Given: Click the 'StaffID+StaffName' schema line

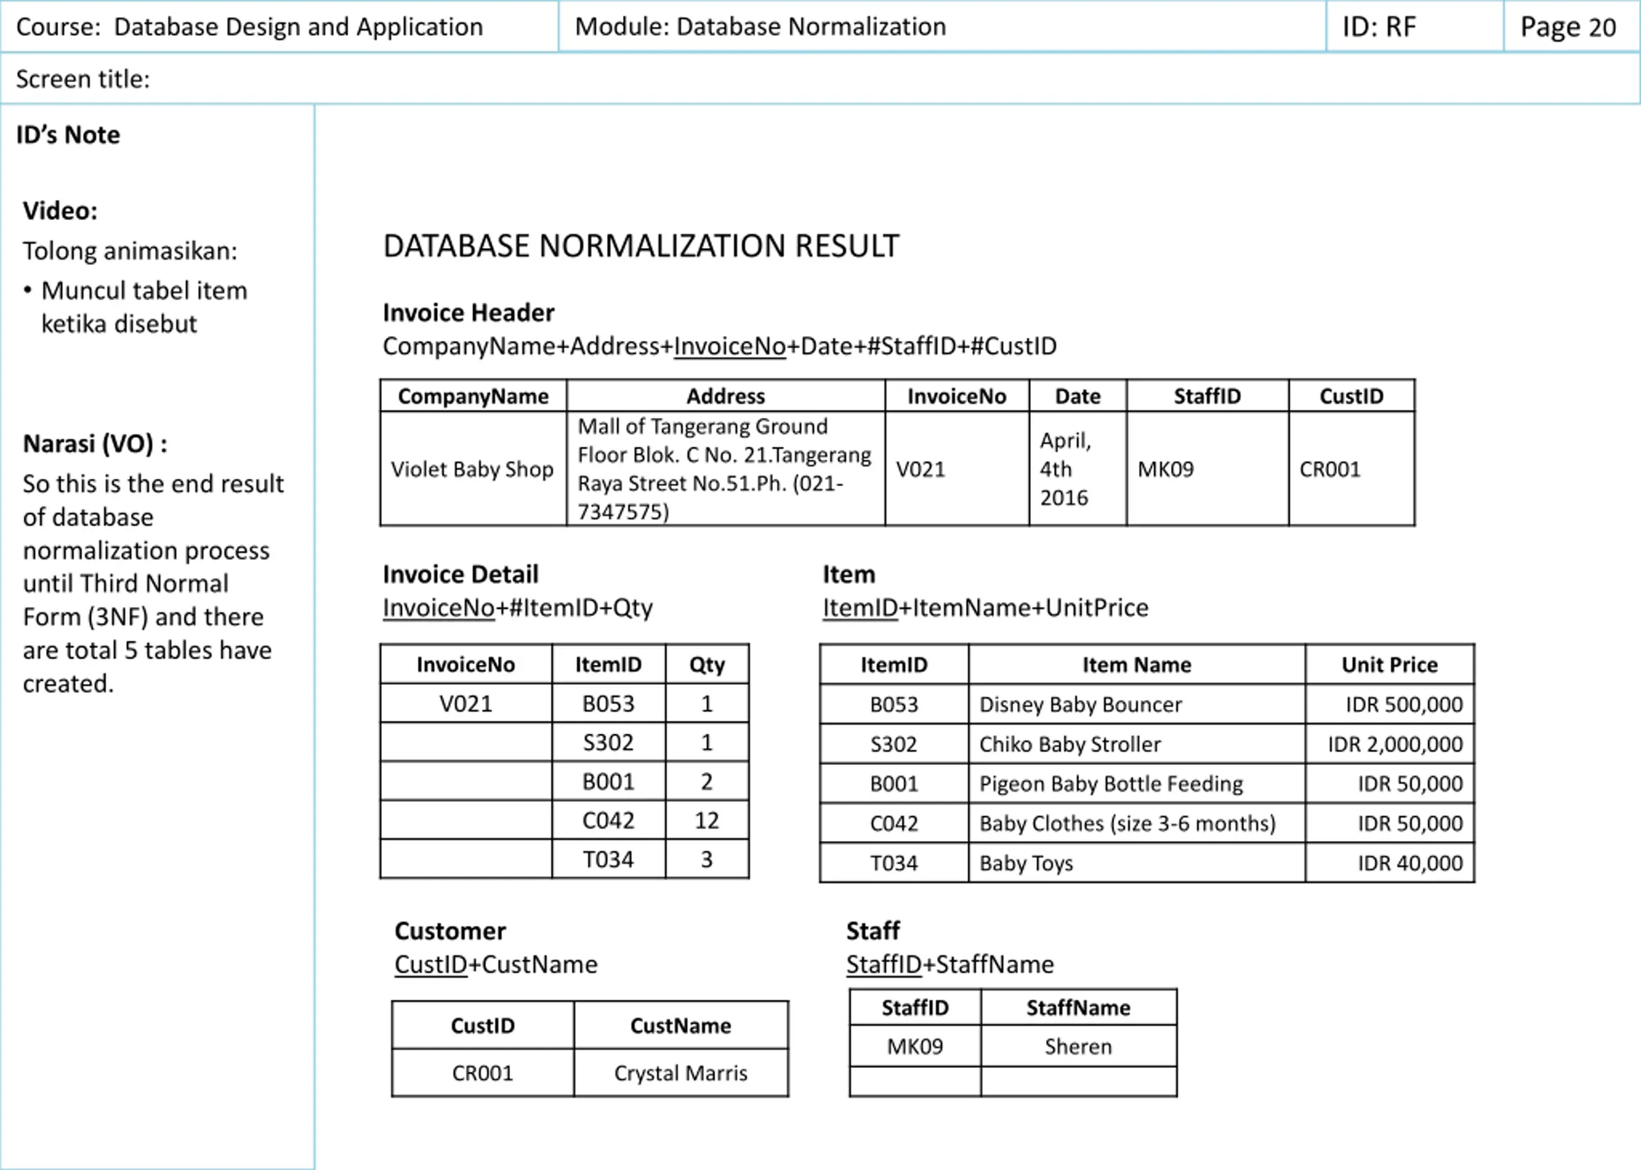Looking at the screenshot, I should pyautogui.click(x=950, y=965).
